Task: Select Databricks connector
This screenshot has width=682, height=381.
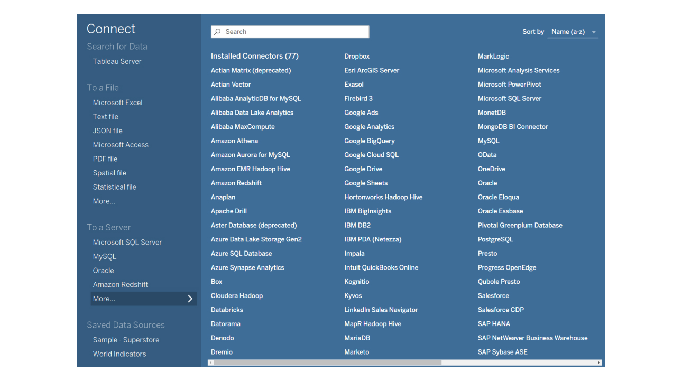Action: (x=227, y=310)
